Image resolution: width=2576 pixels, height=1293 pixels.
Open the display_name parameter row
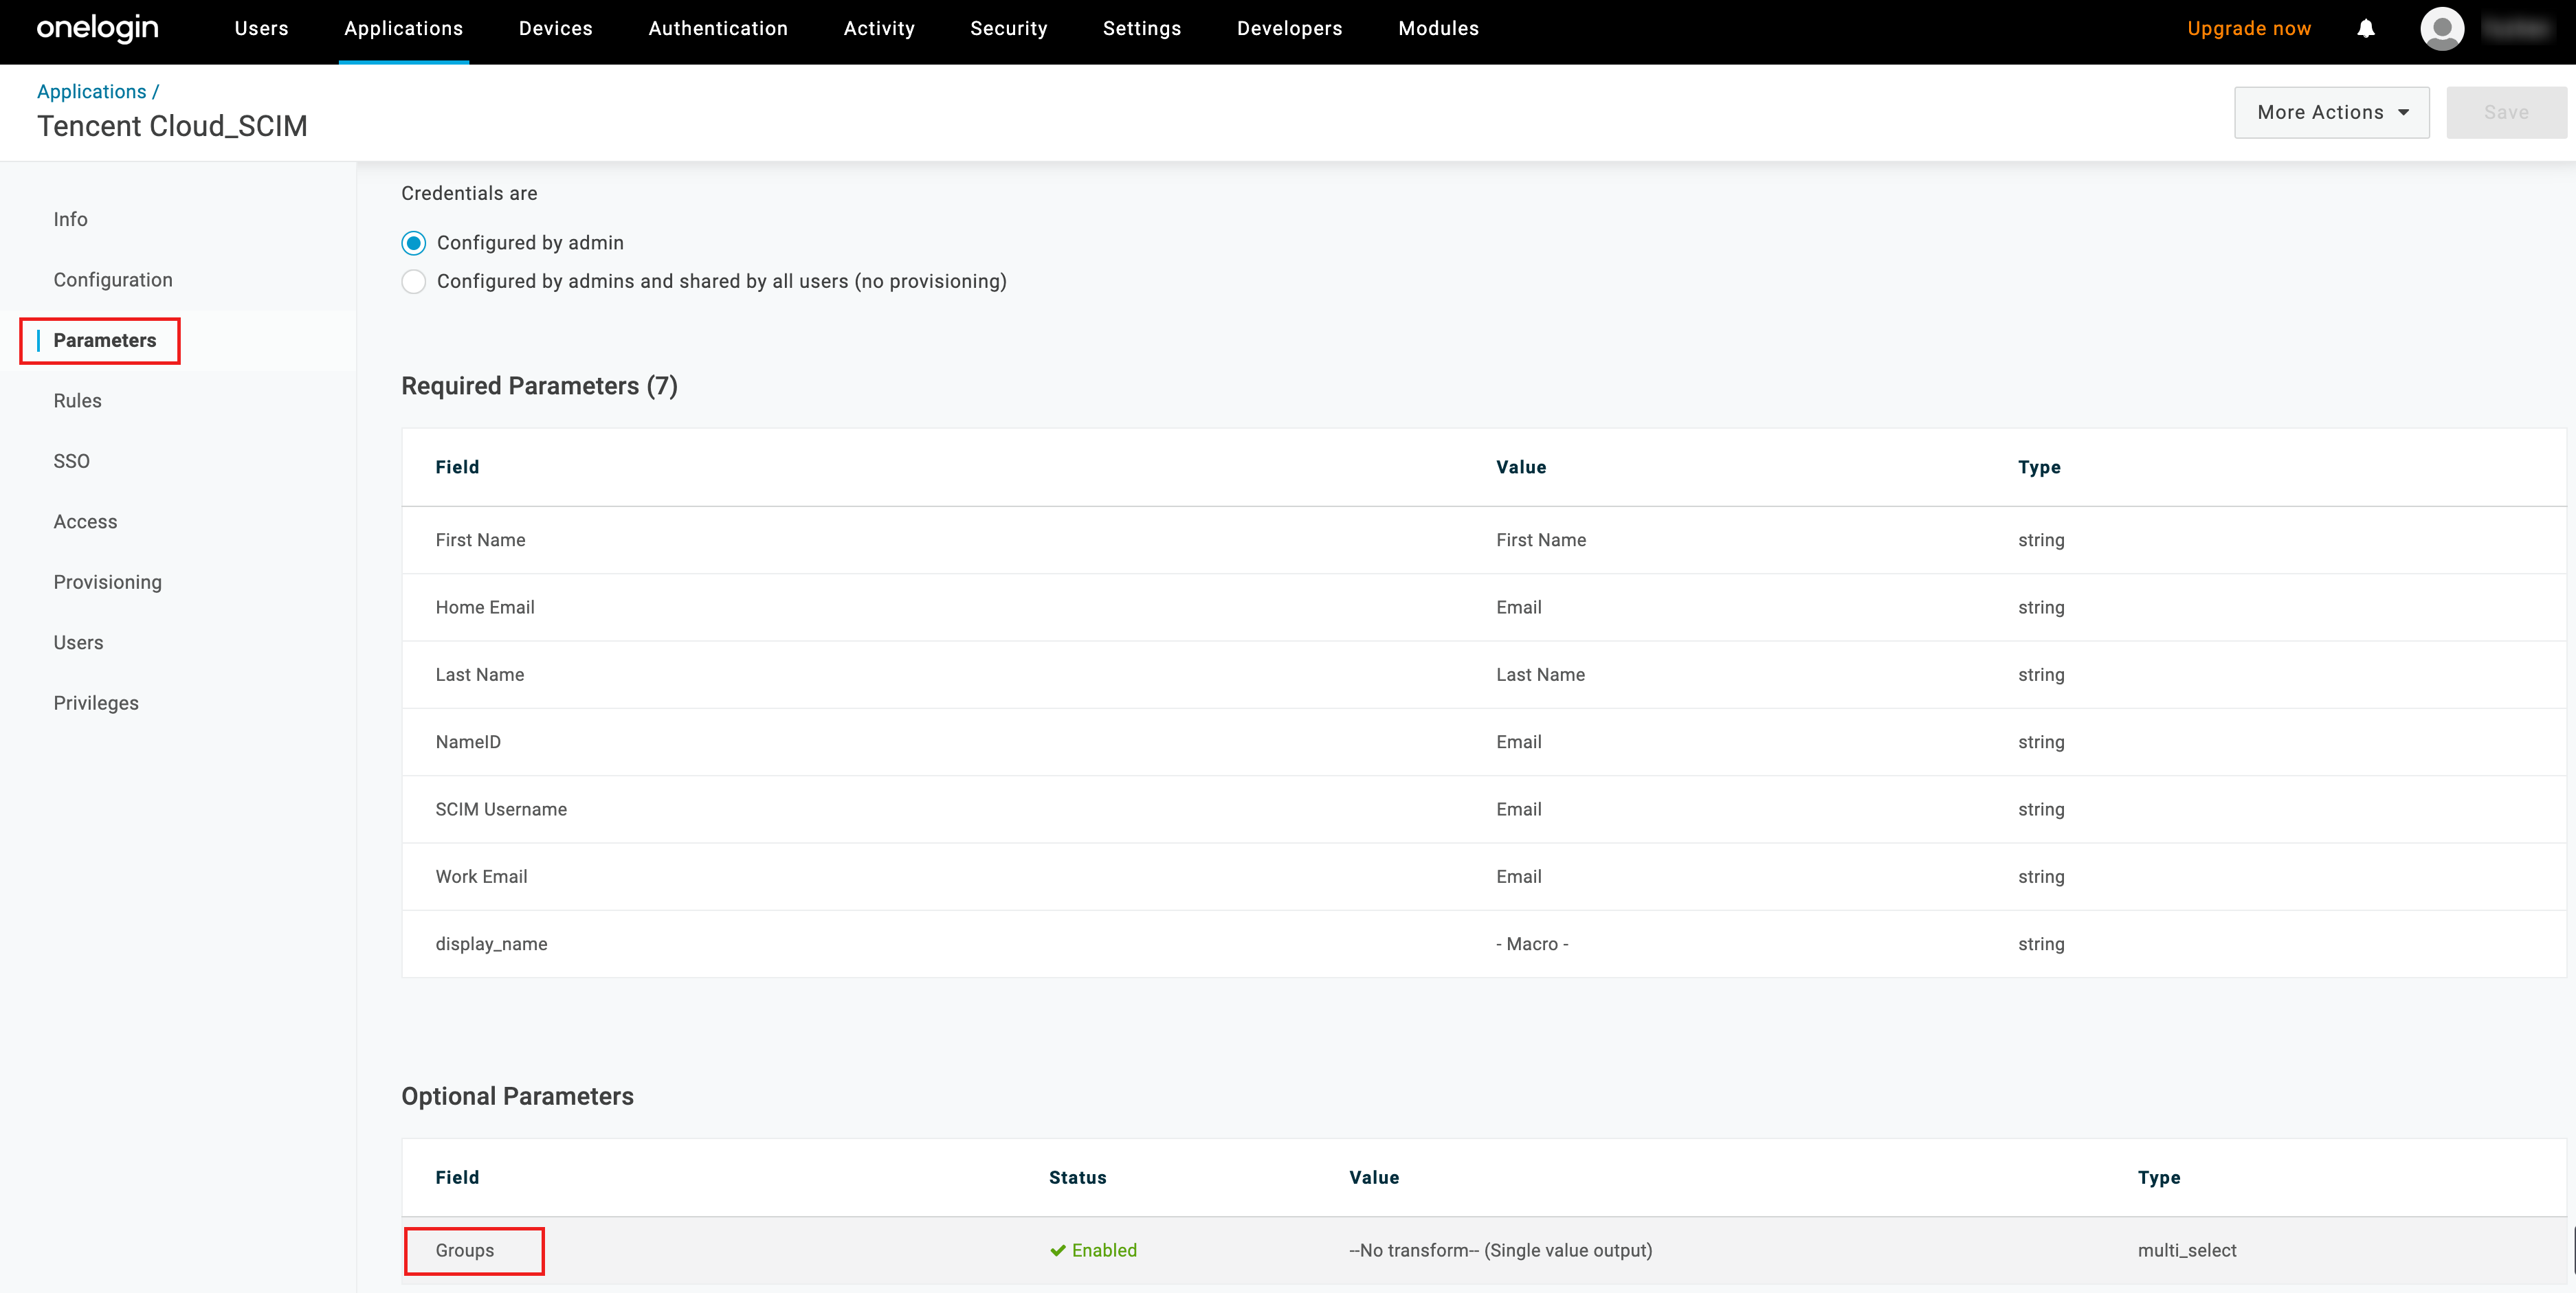pos(491,944)
